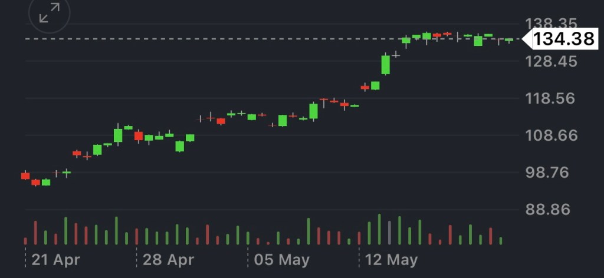The height and width of the screenshot is (278, 604).
Task: Select the 28 Apr date label
Action: pos(168,260)
